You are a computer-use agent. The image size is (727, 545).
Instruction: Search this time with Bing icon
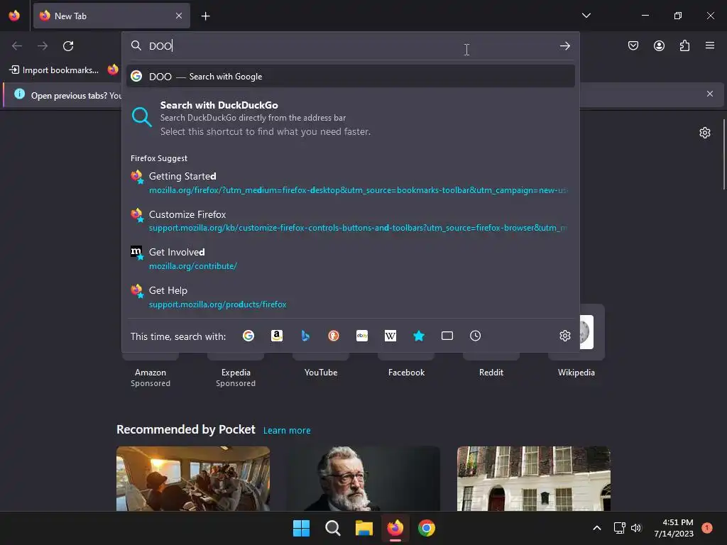click(305, 336)
